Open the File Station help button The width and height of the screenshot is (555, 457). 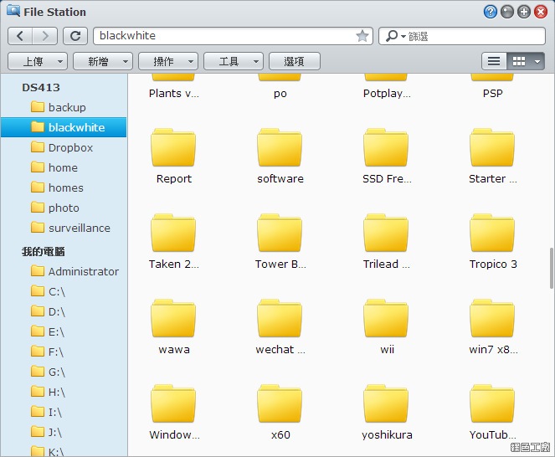tap(490, 12)
